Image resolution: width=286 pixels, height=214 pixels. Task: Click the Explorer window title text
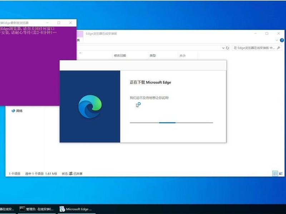pos(101,34)
